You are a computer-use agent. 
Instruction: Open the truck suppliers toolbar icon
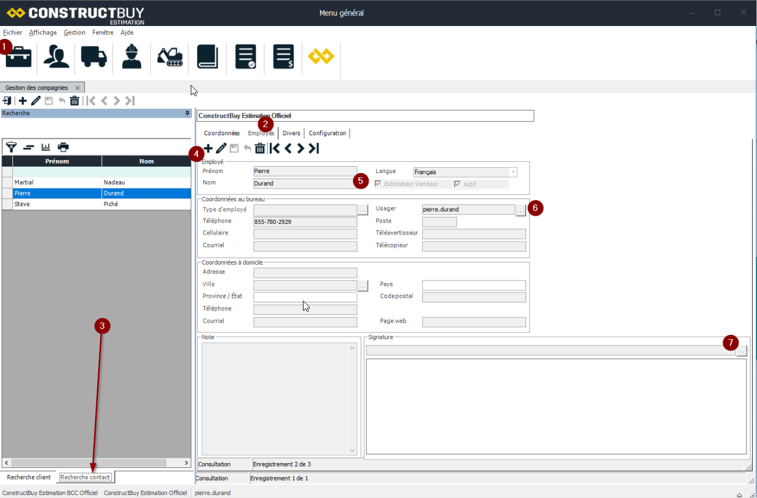[94, 57]
